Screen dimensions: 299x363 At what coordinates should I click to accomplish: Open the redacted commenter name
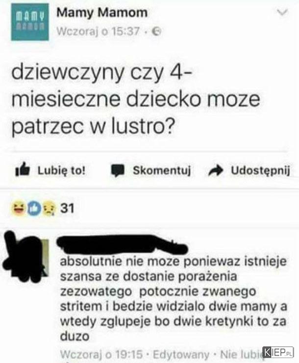point(122,244)
